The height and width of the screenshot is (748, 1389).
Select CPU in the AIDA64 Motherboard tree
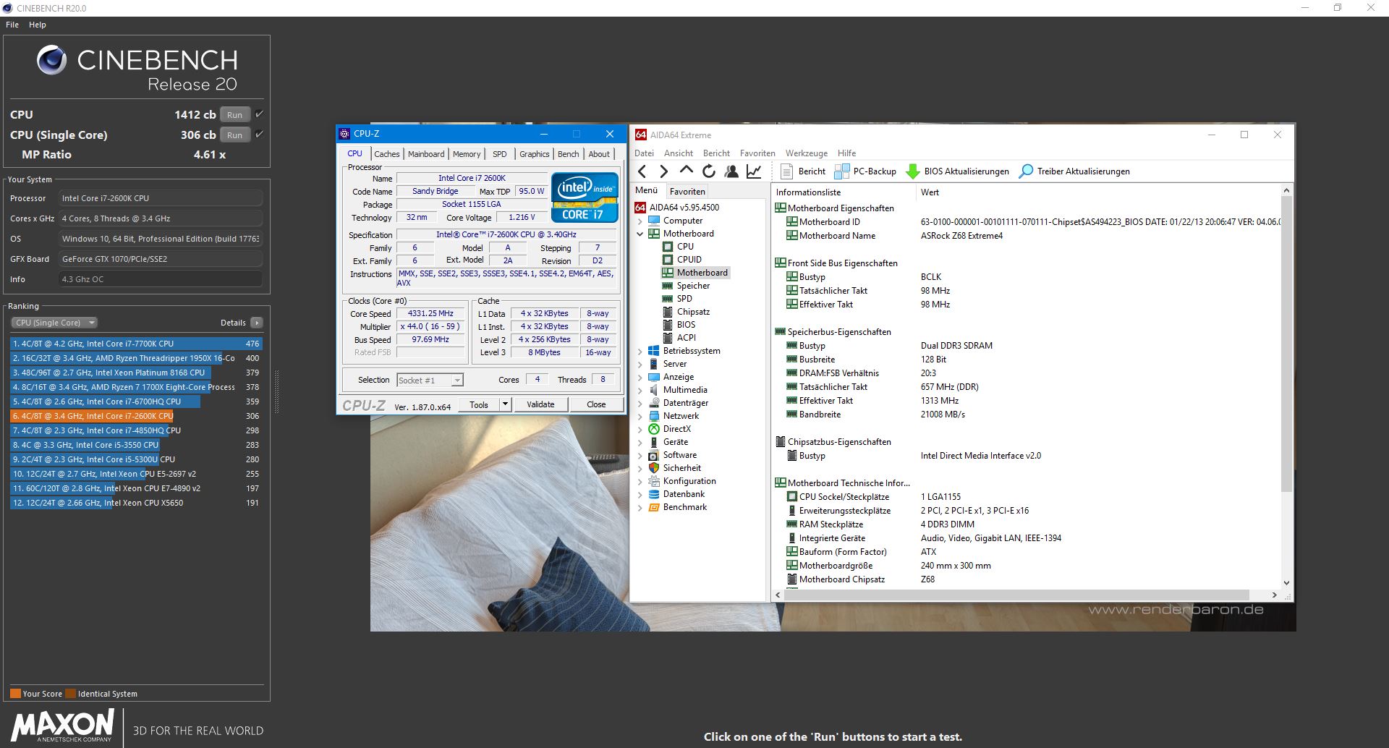(685, 246)
